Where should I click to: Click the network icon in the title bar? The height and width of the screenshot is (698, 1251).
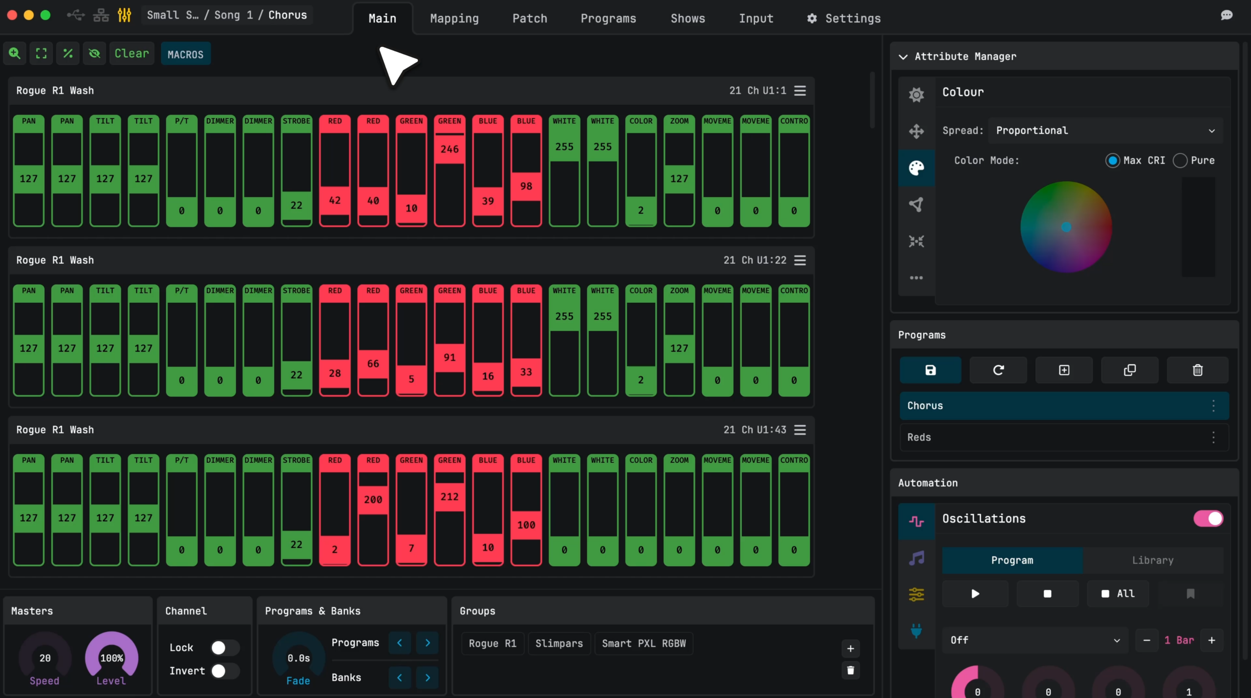click(x=101, y=15)
